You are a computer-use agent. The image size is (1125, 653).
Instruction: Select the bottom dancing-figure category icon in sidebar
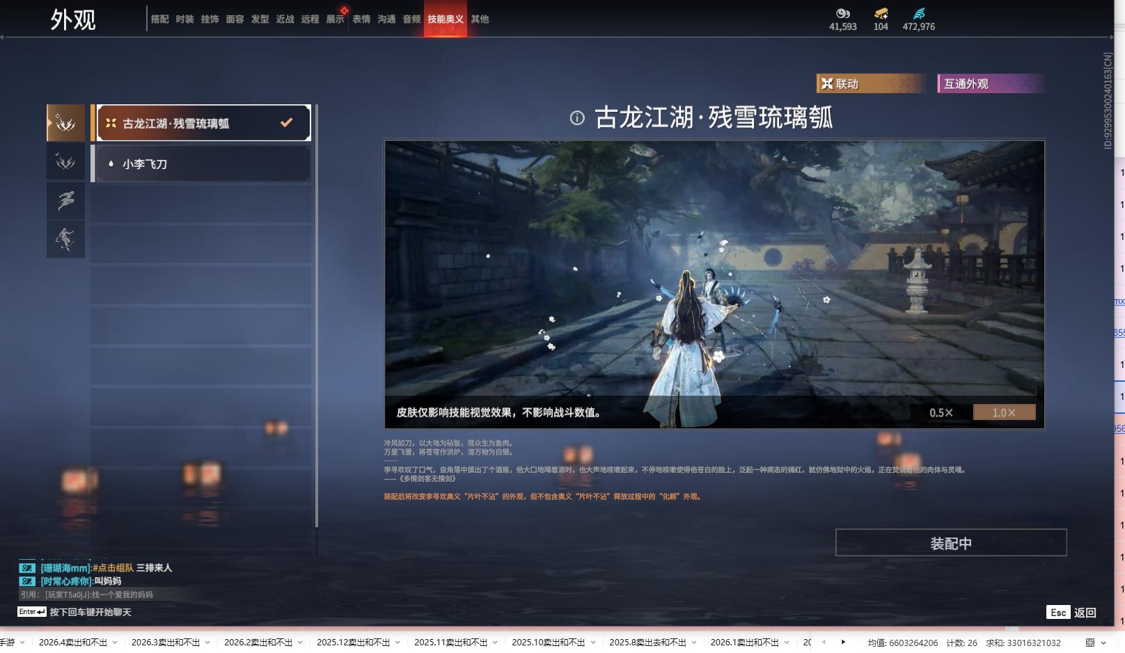coord(65,239)
